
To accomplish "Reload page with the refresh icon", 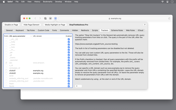I will pyautogui.click(x=169, y=18).
